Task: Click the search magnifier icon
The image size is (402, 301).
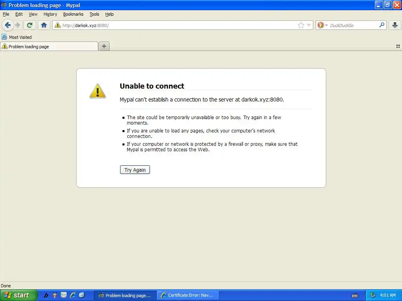Action: coord(382,25)
